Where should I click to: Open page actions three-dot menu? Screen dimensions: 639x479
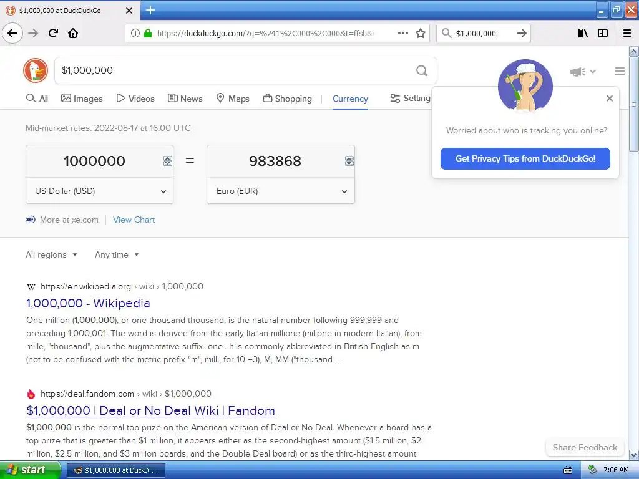pos(403,33)
